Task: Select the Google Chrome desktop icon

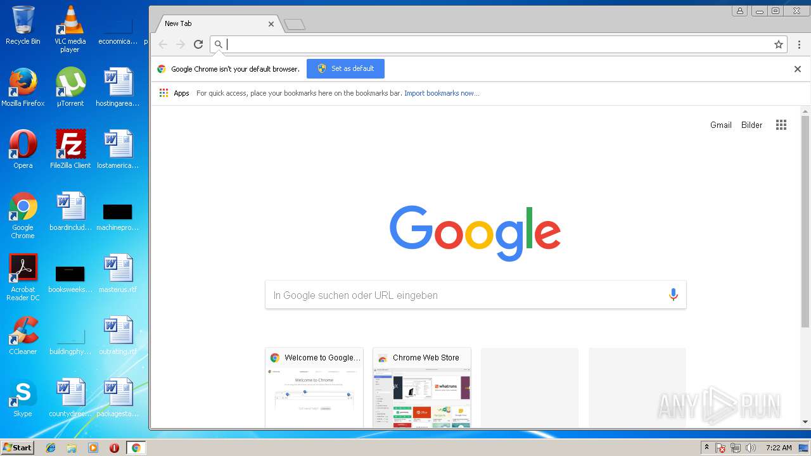Action: [x=23, y=215]
